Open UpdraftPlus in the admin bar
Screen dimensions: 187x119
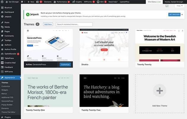pos(124,2)
